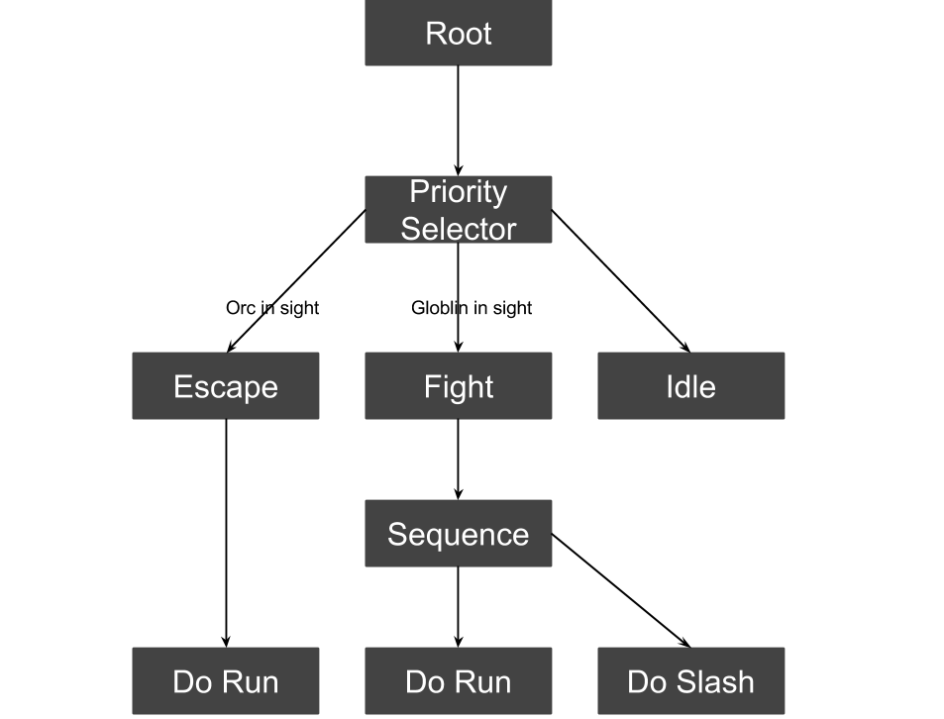The width and height of the screenshot is (944, 719).
Task: Click the Do Slash node
Action: tap(690, 680)
